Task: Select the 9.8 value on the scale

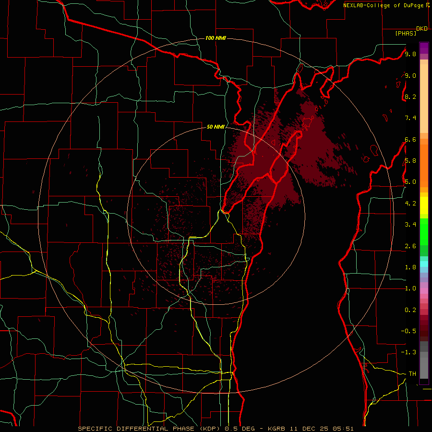Action: pyautogui.click(x=410, y=54)
